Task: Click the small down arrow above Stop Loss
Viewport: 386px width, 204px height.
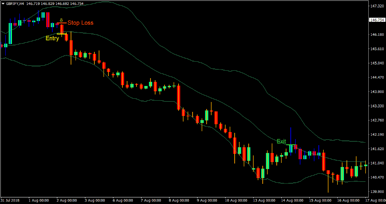Action: [61, 20]
